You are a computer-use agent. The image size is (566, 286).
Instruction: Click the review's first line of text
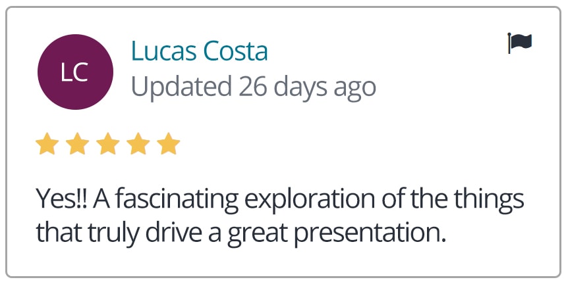279,199
